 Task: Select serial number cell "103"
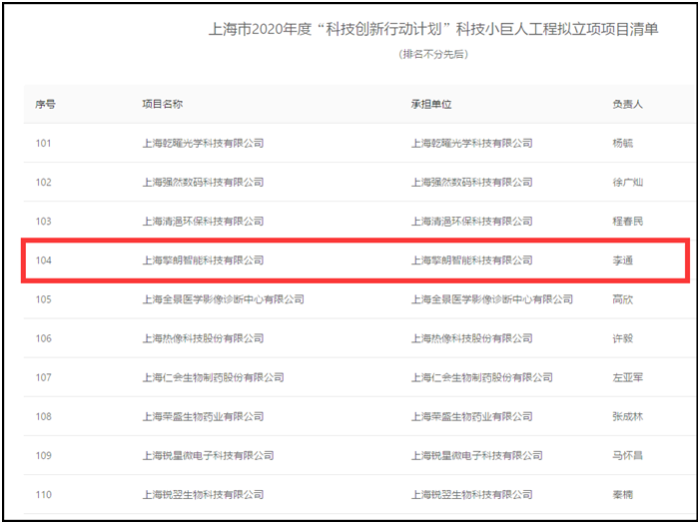tap(43, 222)
